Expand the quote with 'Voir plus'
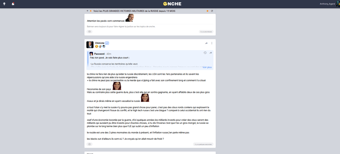The height and width of the screenshot is (154, 340). pos(207,67)
